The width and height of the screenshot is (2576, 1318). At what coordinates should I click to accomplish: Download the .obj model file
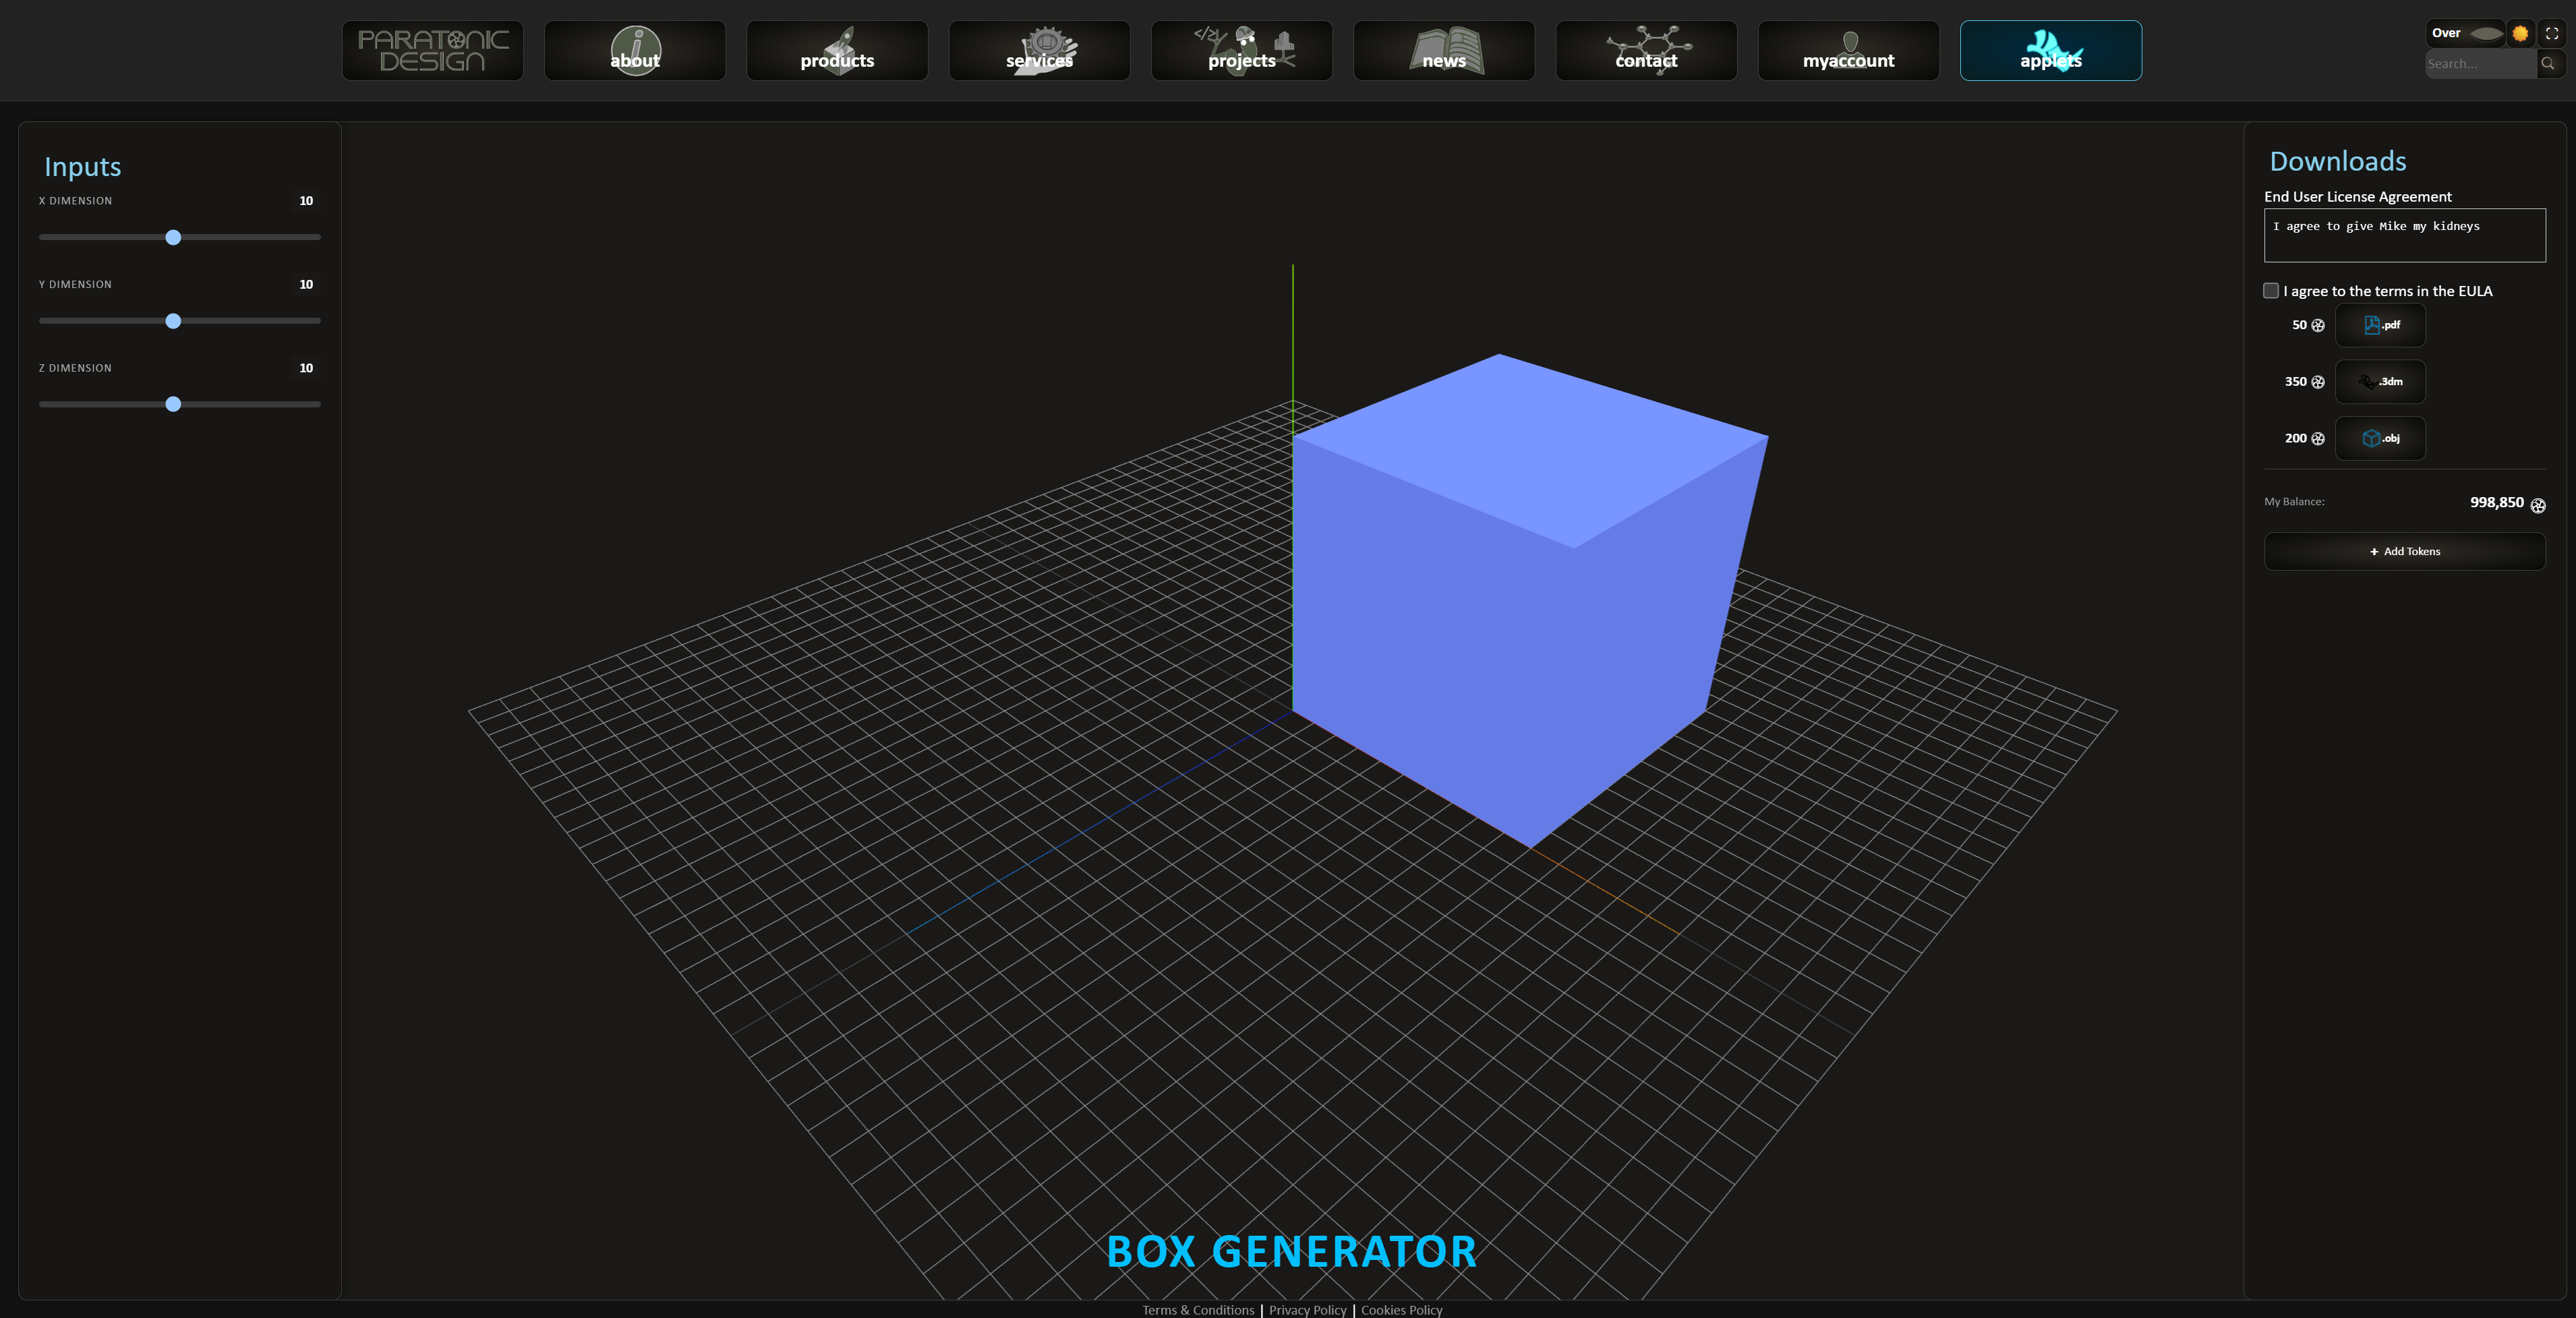(x=2381, y=438)
